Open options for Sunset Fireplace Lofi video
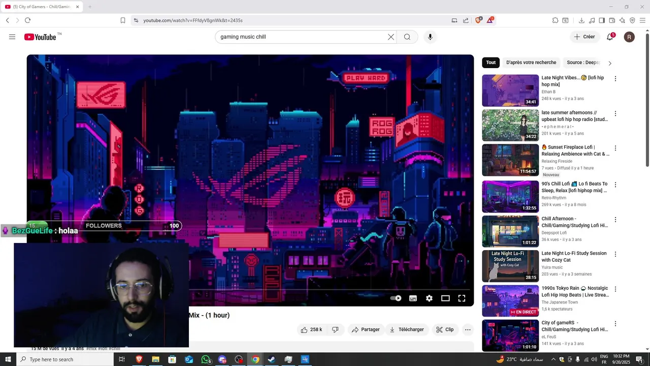 [615, 148]
